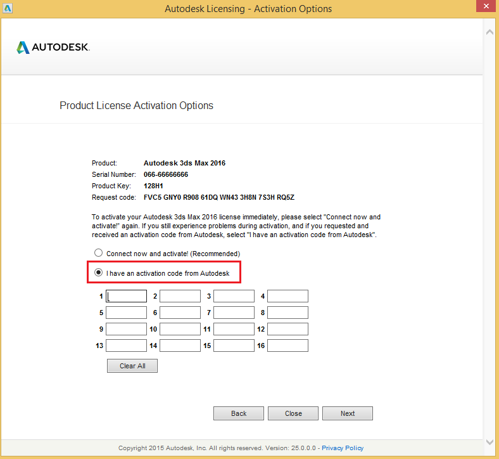Click the Close button at bottom
Viewport: 499px width, 459px height.
pos(293,413)
